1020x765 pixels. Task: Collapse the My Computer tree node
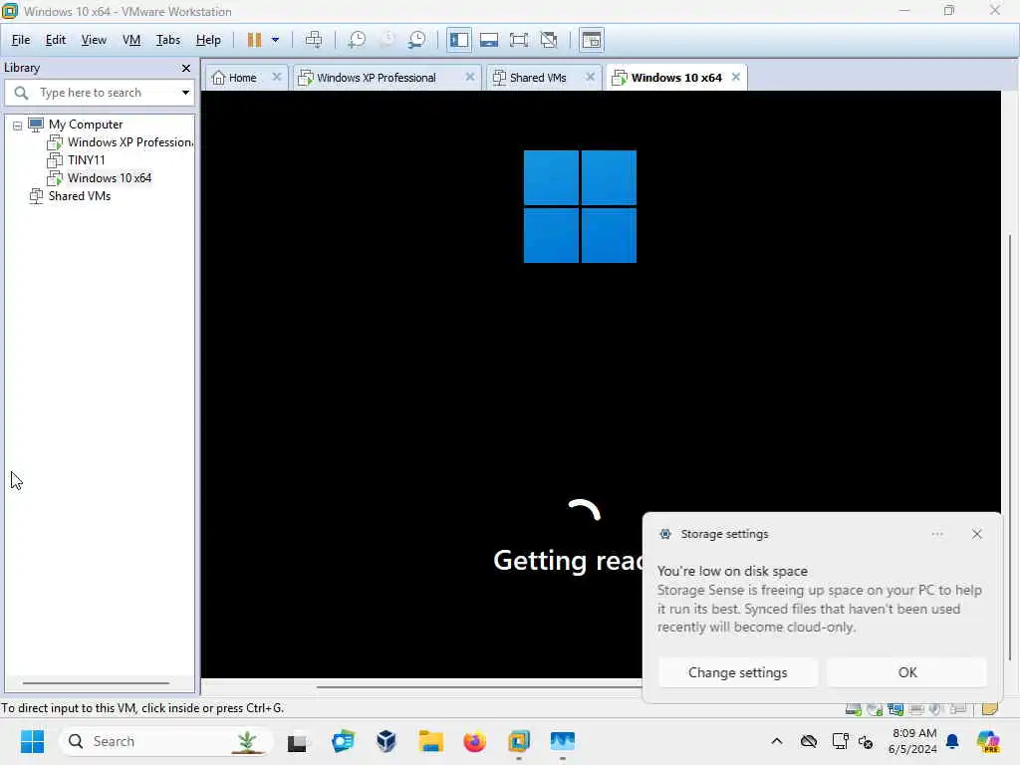tap(18, 125)
